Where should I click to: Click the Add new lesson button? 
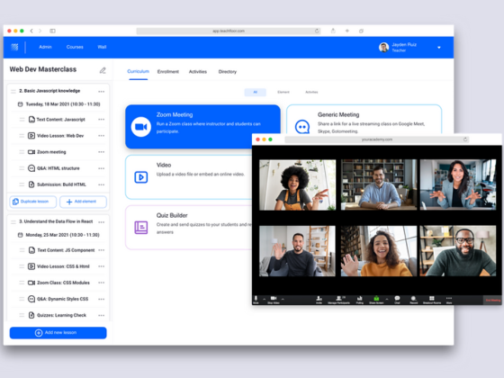tap(58, 333)
